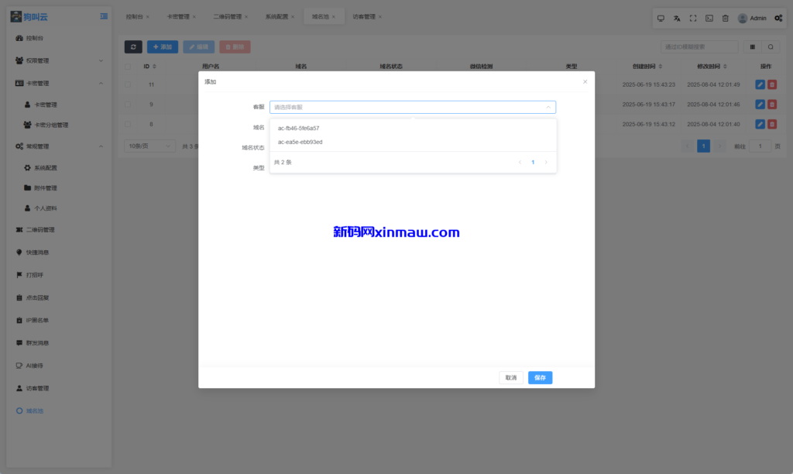Open the fullscreen icon in the top bar
The height and width of the screenshot is (474, 793).
pyautogui.click(x=693, y=18)
